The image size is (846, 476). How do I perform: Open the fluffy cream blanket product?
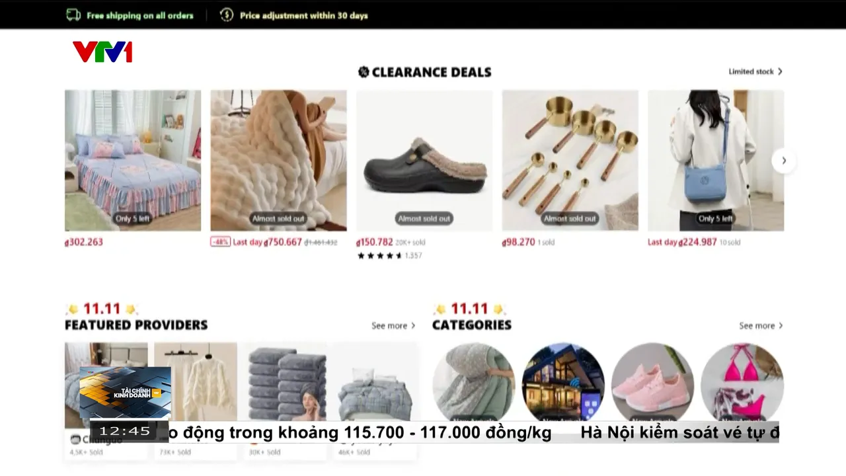[x=278, y=161]
